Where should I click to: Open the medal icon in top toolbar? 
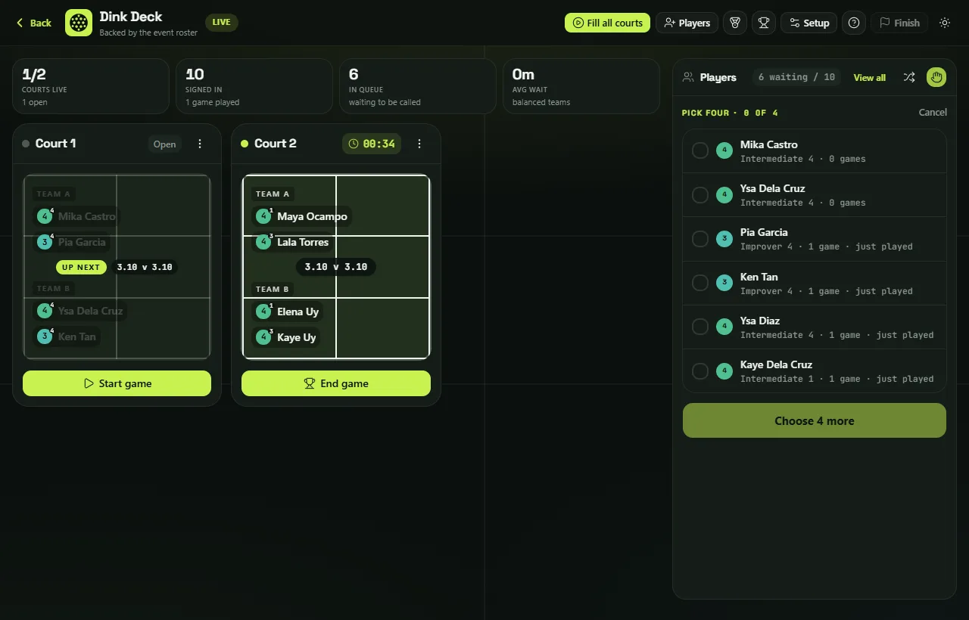pos(734,23)
